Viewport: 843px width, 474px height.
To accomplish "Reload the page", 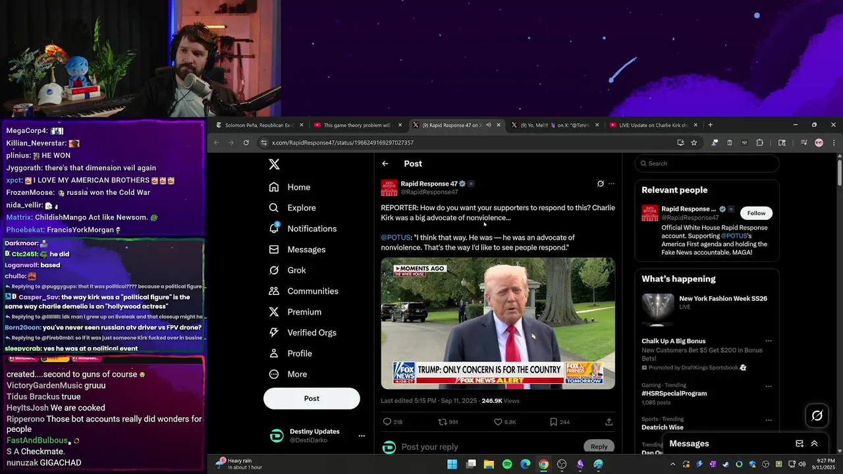I will point(246,143).
